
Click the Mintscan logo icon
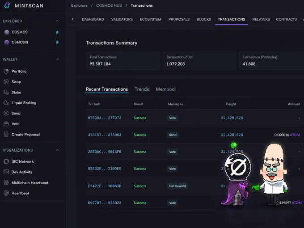pos(7,5)
